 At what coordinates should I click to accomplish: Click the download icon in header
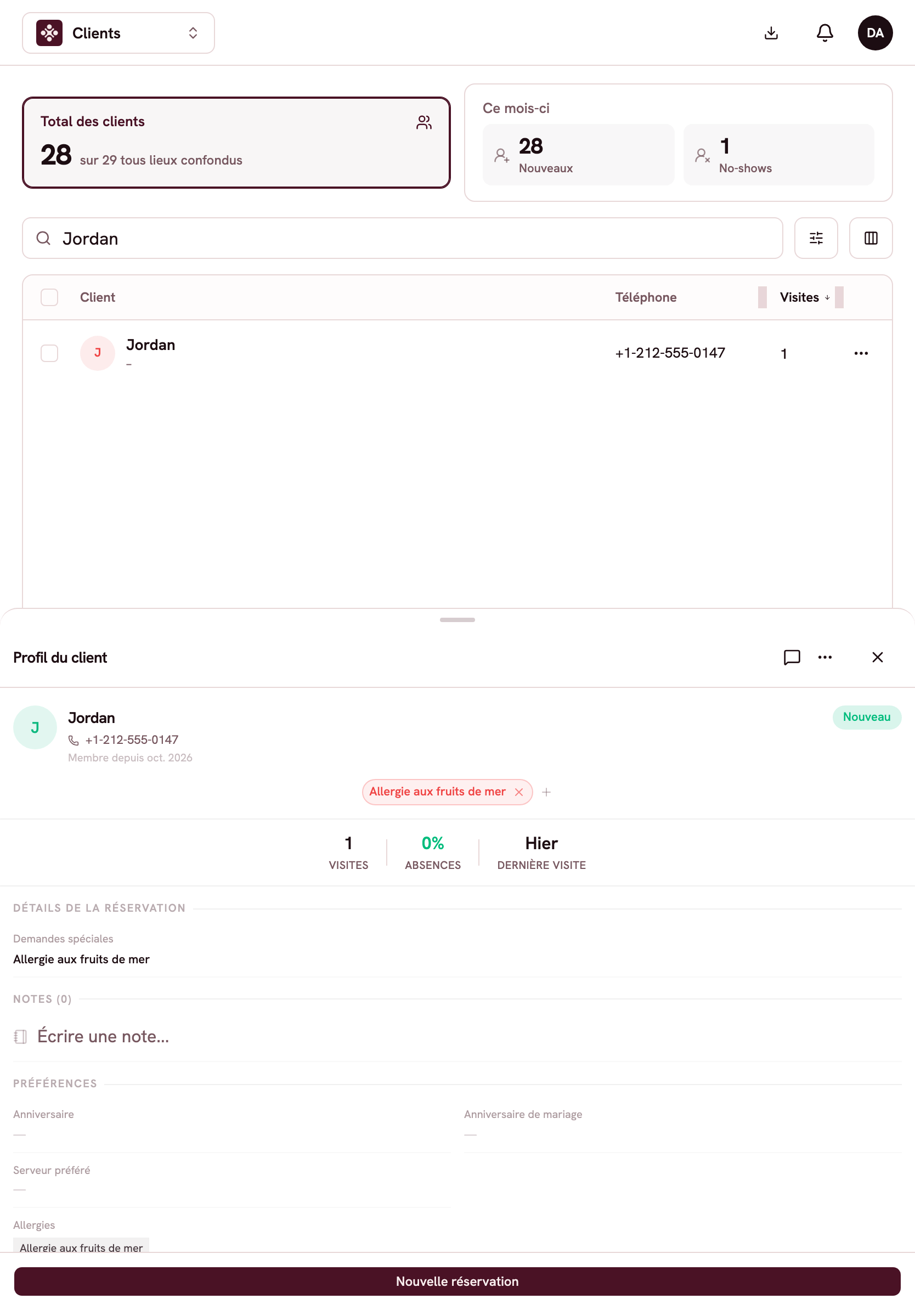(771, 33)
